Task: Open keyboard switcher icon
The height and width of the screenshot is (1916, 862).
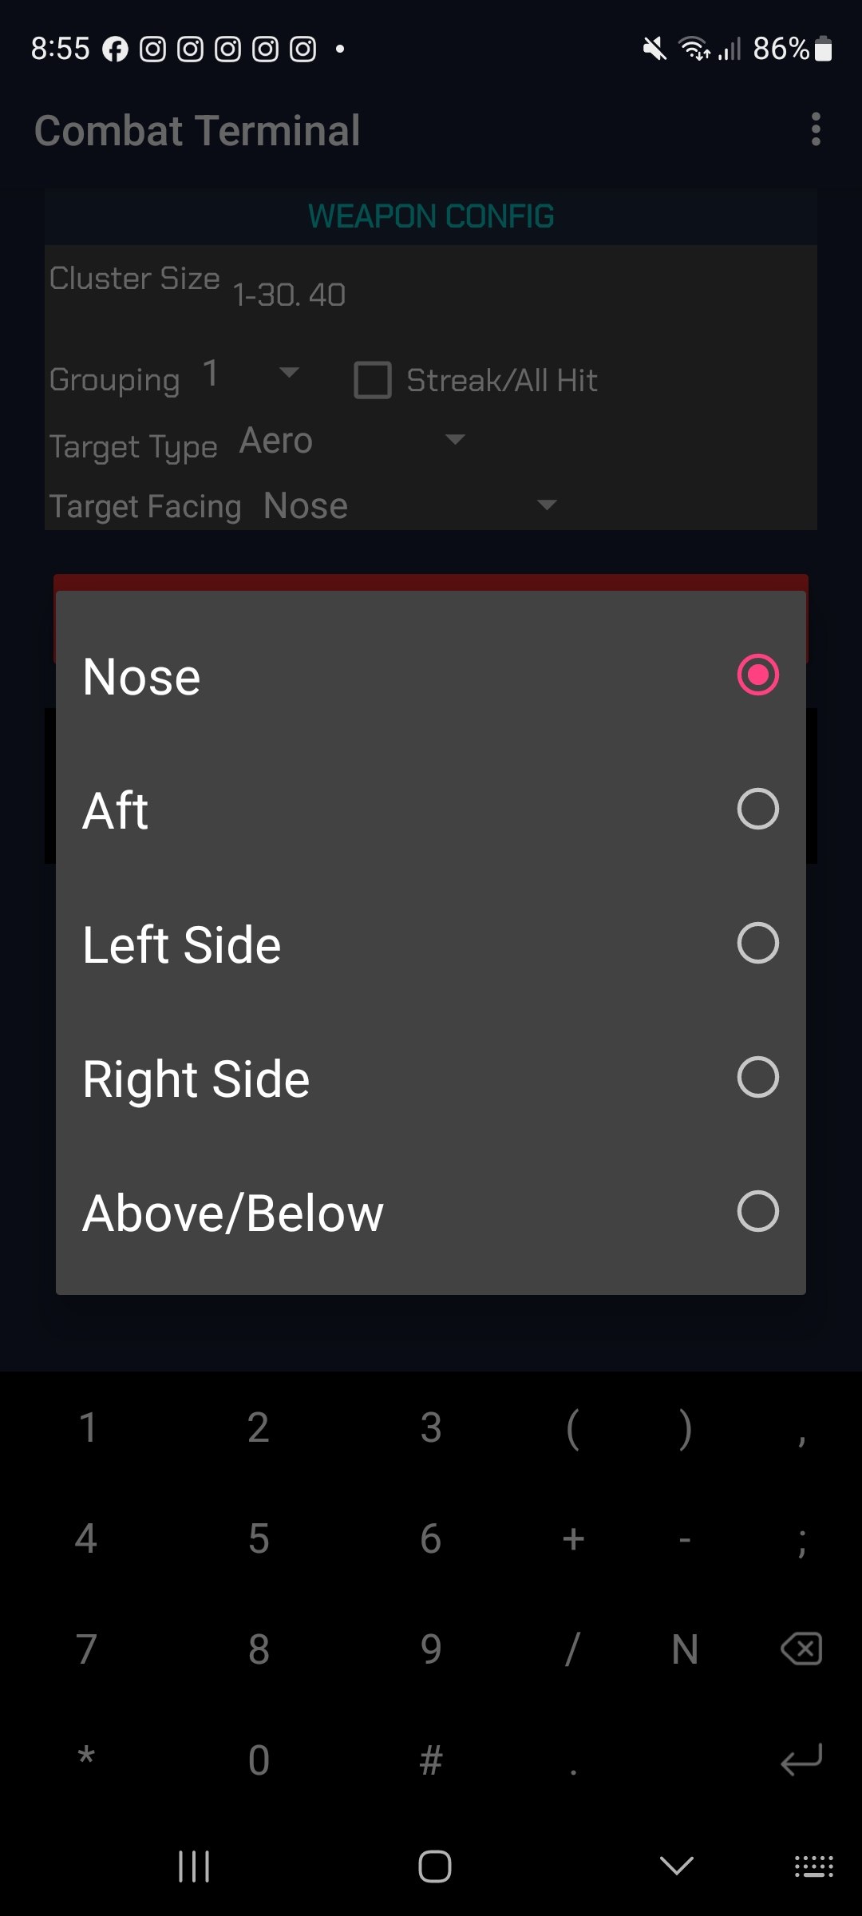Action: tap(813, 1866)
